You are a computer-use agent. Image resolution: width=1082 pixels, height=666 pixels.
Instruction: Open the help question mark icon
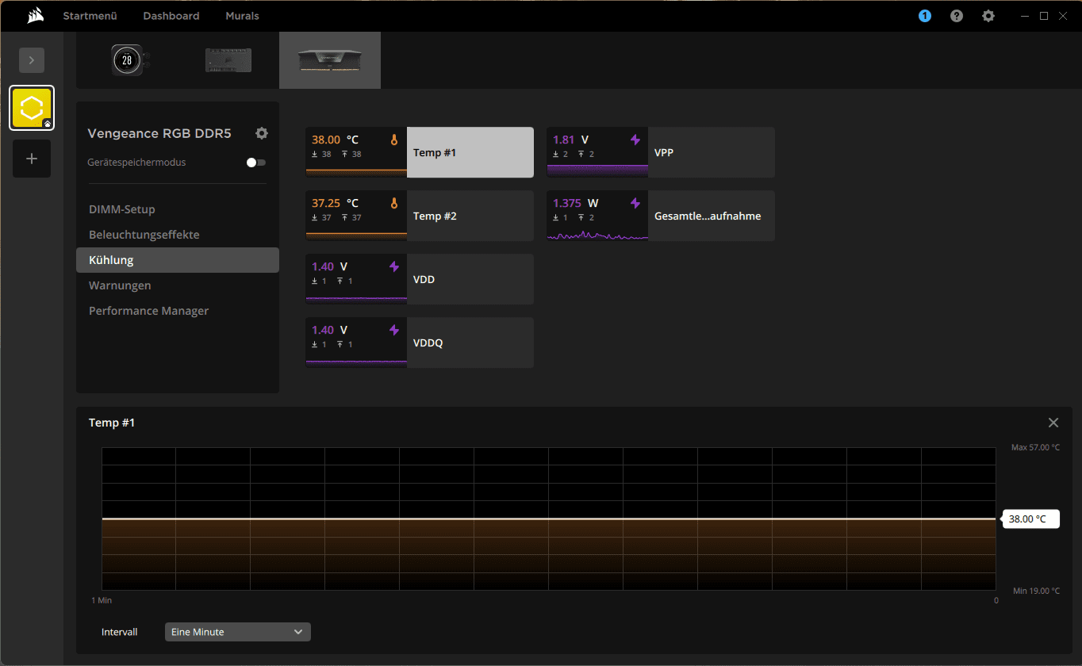click(x=957, y=16)
